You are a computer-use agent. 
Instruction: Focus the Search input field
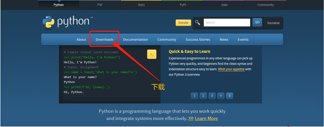point(227,23)
